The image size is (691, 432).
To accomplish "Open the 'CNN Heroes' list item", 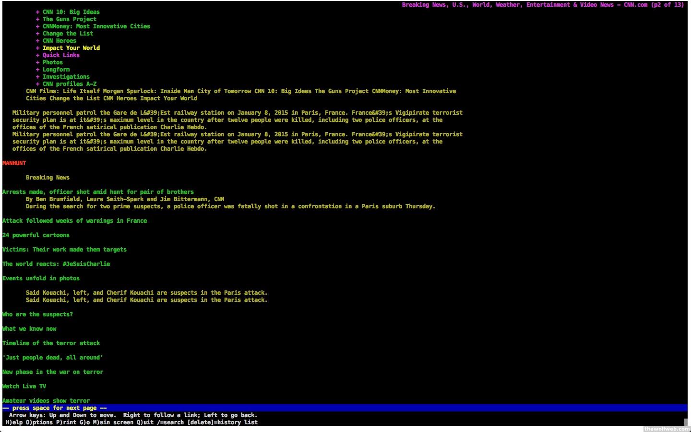I will pos(59,41).
